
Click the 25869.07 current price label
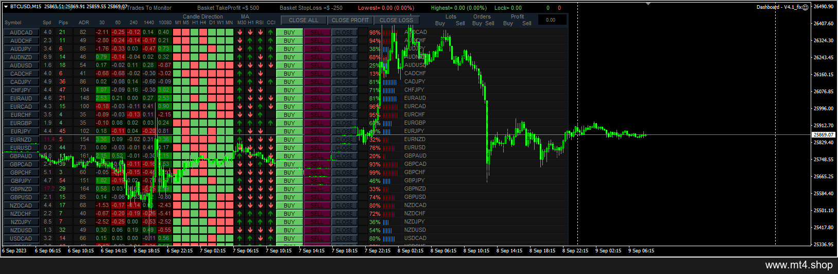(x=824, y=135)
